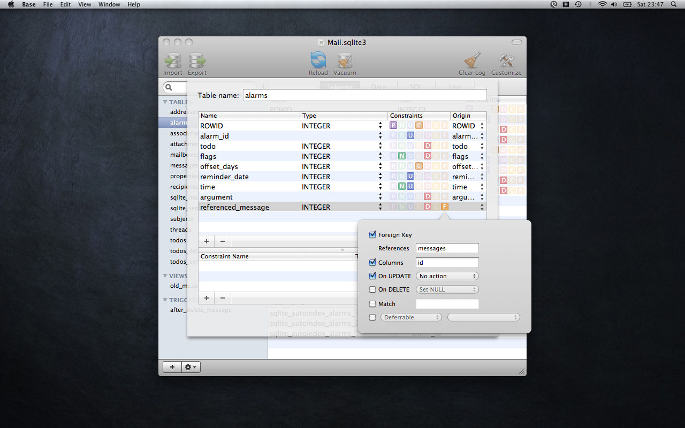Click the U unique badge on reminder_date row
Screen dimensions: 685x428
click(410, 176)
